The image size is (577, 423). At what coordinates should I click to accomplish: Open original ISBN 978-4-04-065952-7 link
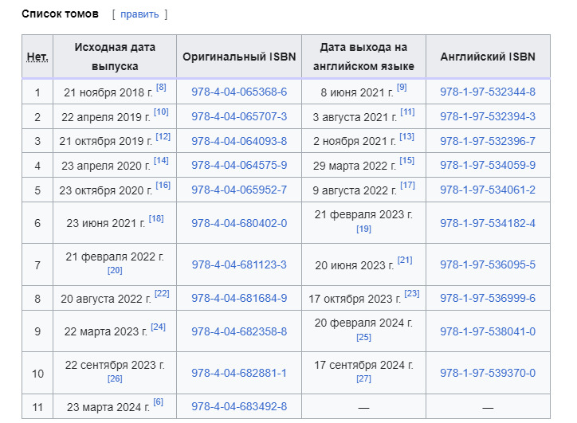pyautogui.click(x=239, y=190)
